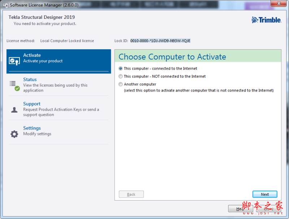Screen dimensions: 289x219
Task: Click the Back button
Action: click(x=131, y=194)
